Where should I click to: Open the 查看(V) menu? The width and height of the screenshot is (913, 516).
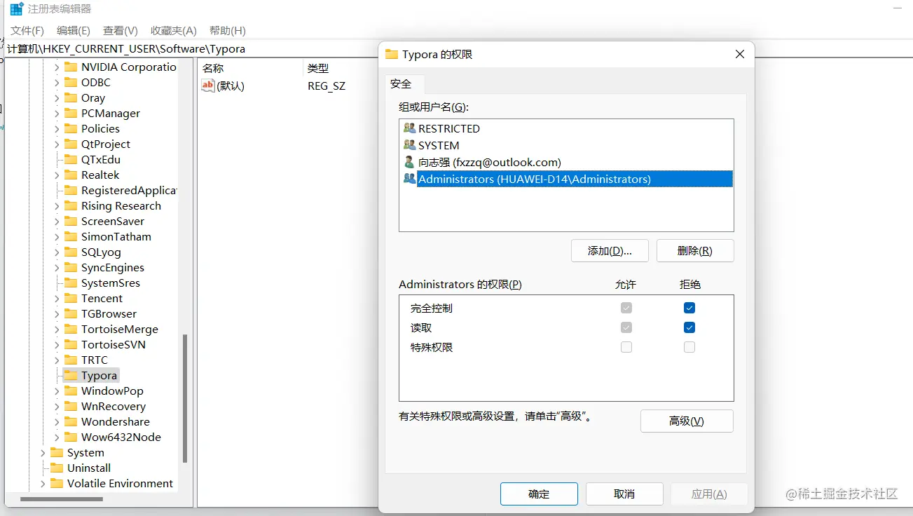tap(121, 31)
